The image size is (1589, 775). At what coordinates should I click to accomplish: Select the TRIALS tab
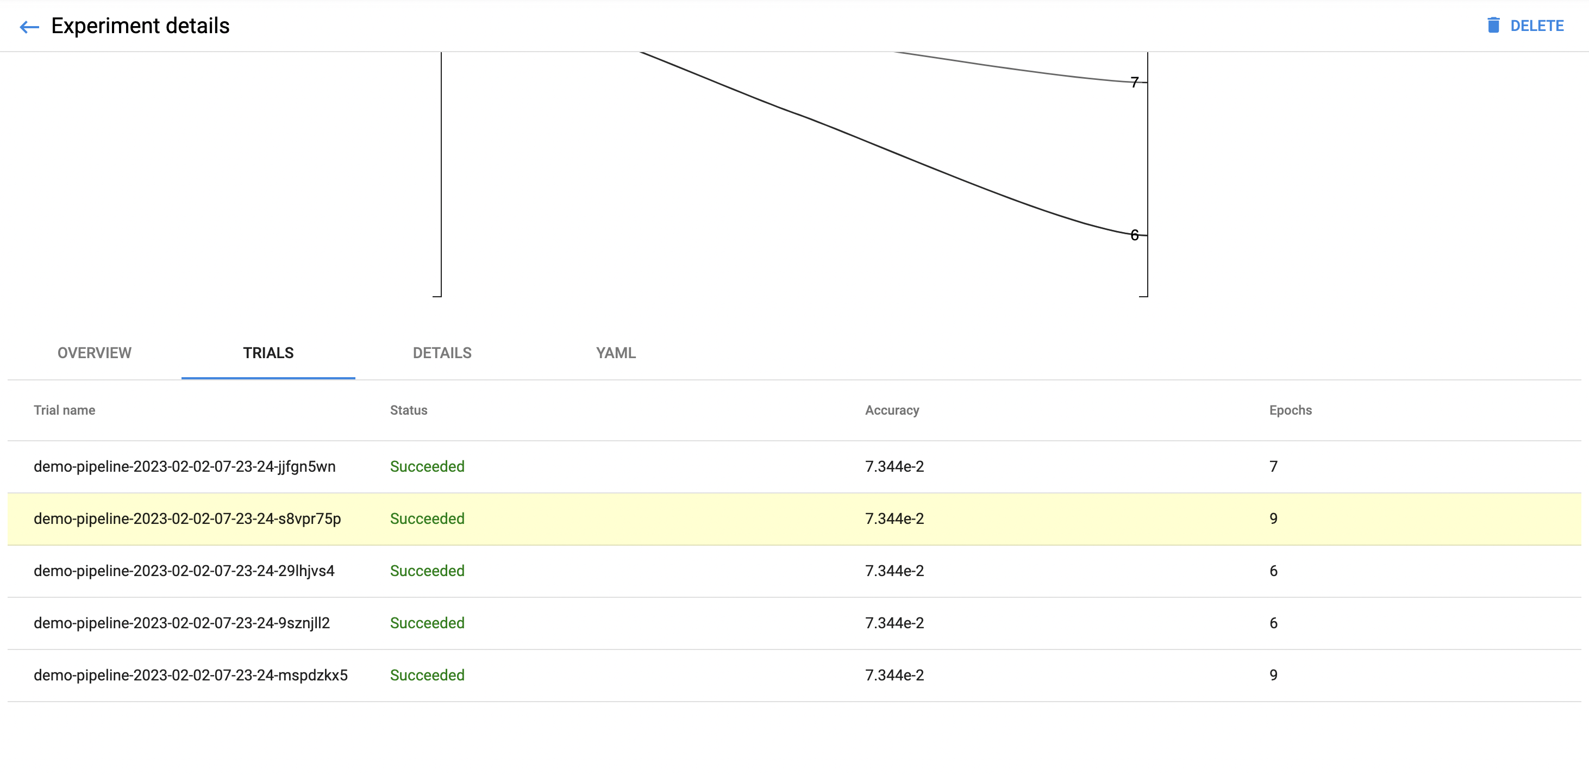(x=268, y=353)
